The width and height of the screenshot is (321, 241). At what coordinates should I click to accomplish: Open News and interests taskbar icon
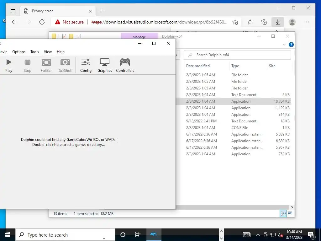tap(246, 235)
